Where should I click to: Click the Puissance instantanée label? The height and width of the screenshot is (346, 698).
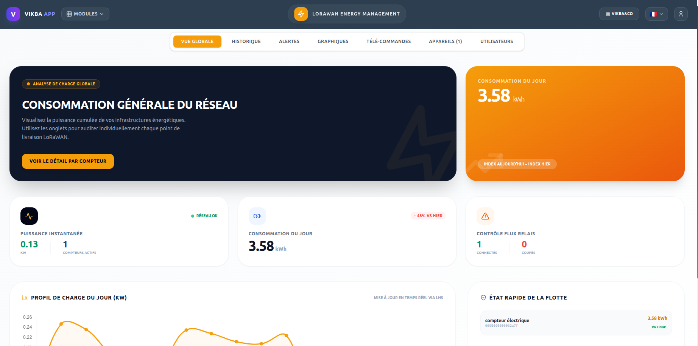(51, 234)
